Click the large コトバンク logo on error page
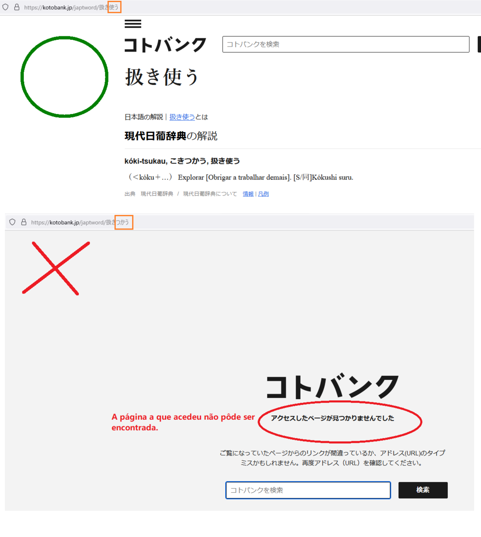481x537 pixels. coord(332,387)
